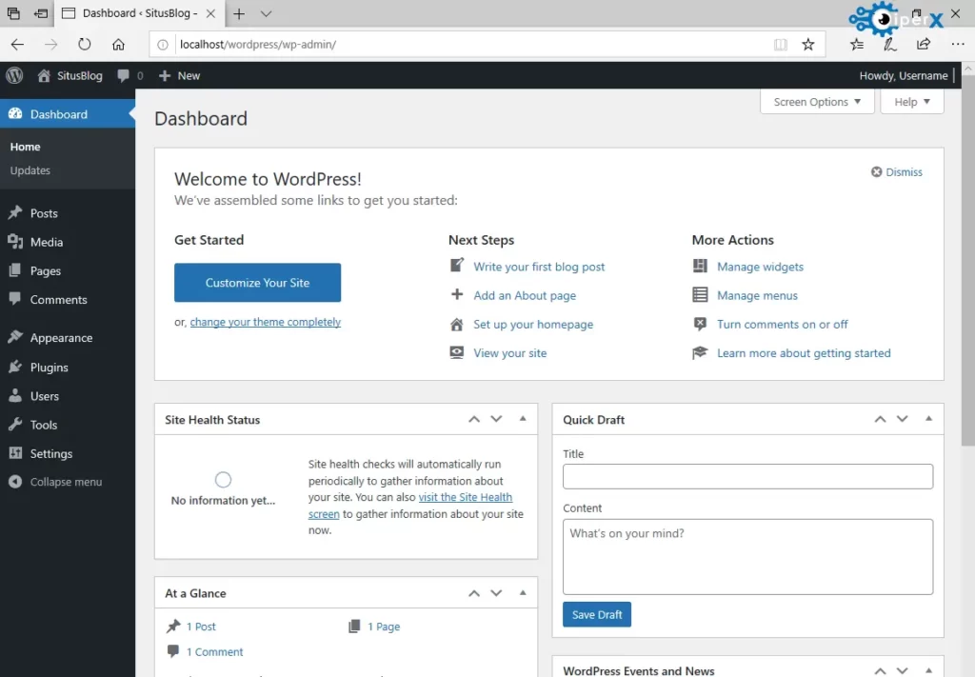Toggle the Site Health Status panel triangle
The height and width of the screenshot is (677, 975).
coord(523,419)
